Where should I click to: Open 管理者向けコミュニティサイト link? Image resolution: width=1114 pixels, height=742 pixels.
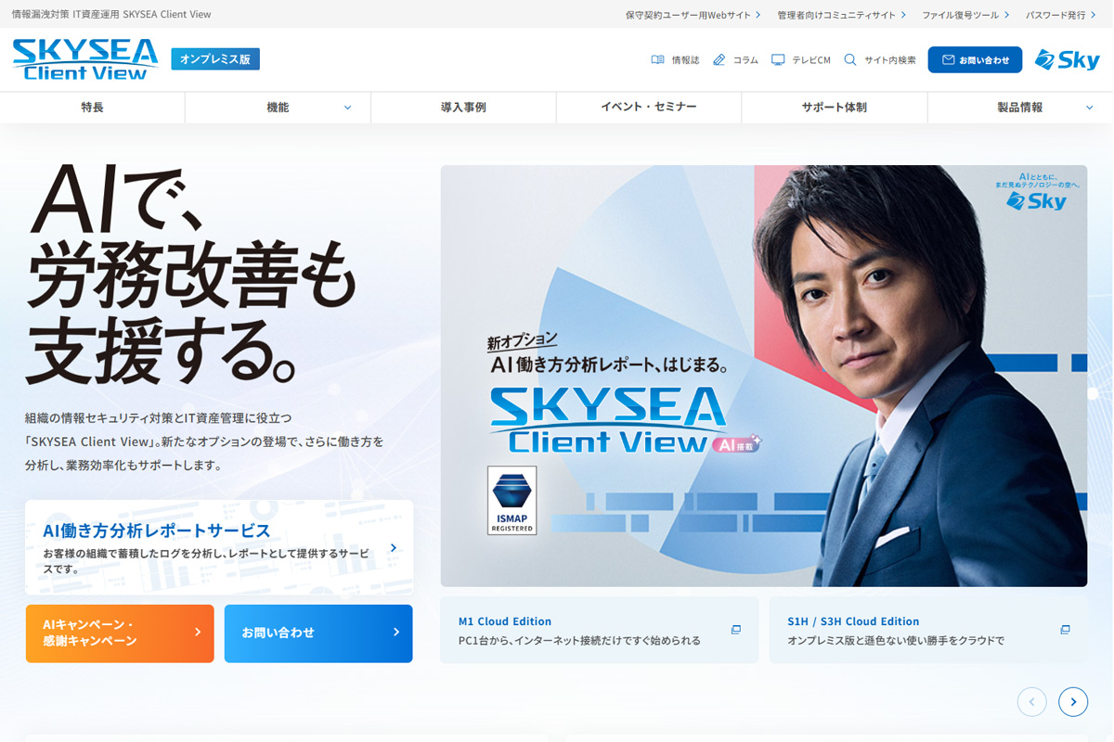tap(842, 15)
